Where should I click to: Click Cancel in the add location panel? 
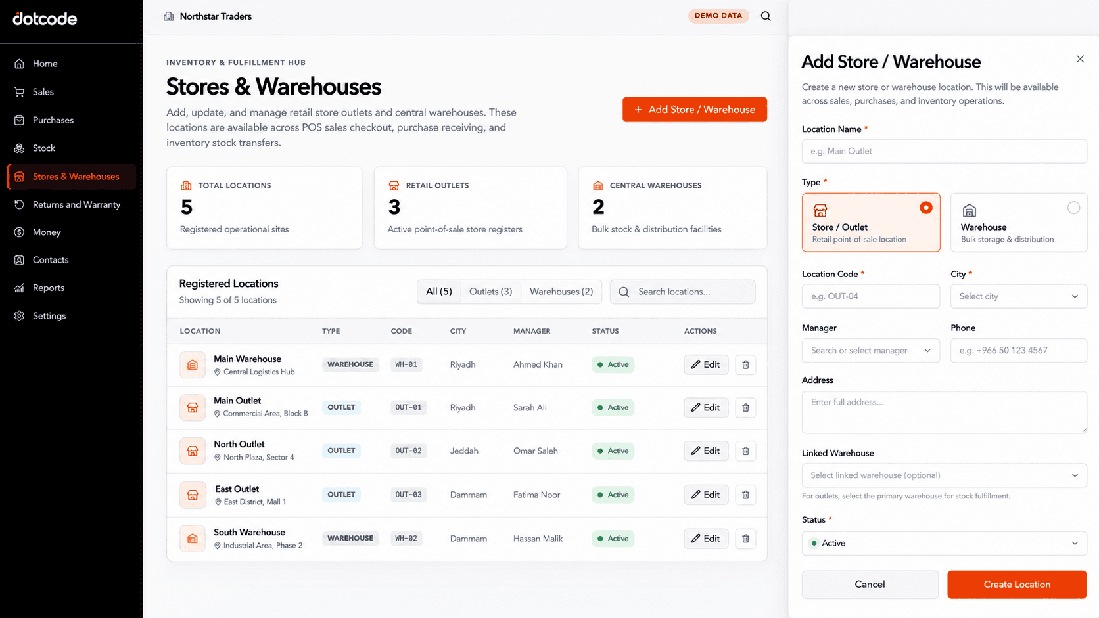[x=870, y=585]
